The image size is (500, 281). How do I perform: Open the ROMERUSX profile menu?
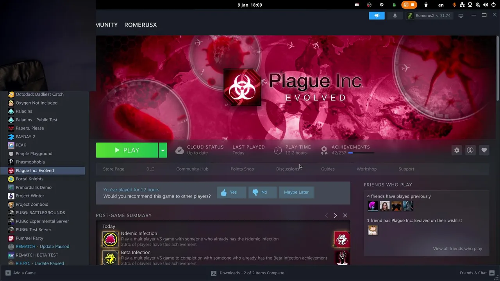[x=140, y=25]
